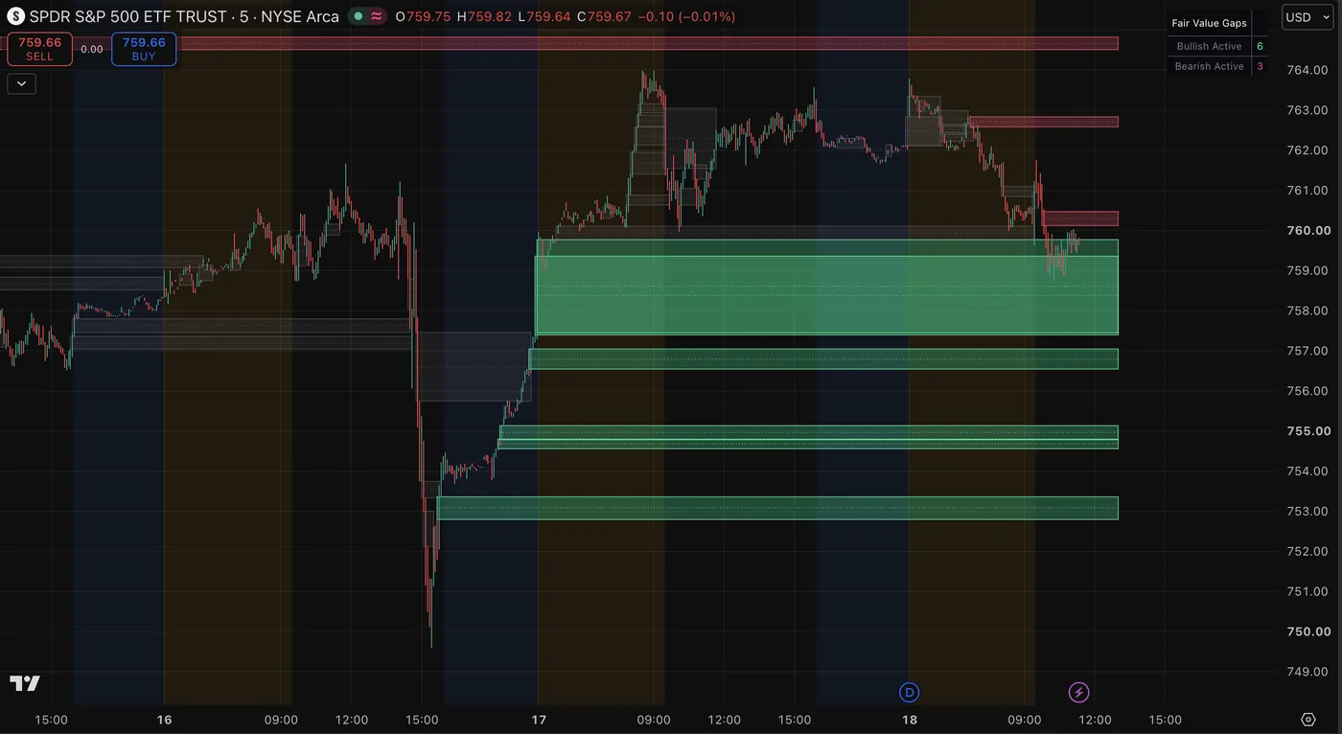Click the Bullish Active row label
The width and height of the screenshot is (1342, 734).
pyautogui.click(x=1209, y=46)
